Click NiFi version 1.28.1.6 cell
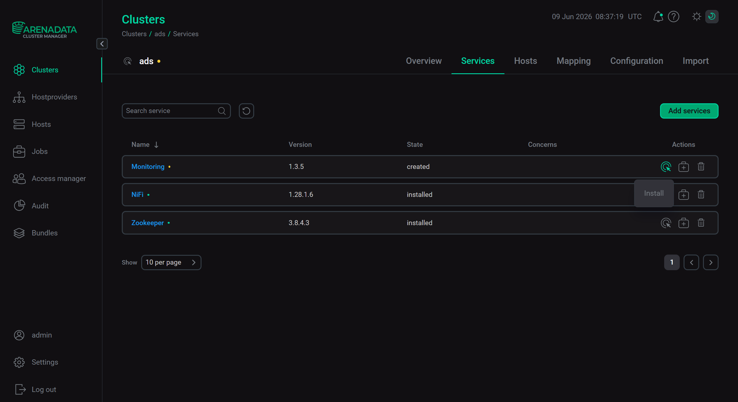This screenshot has height=402, width=738. tap(301, 195)
